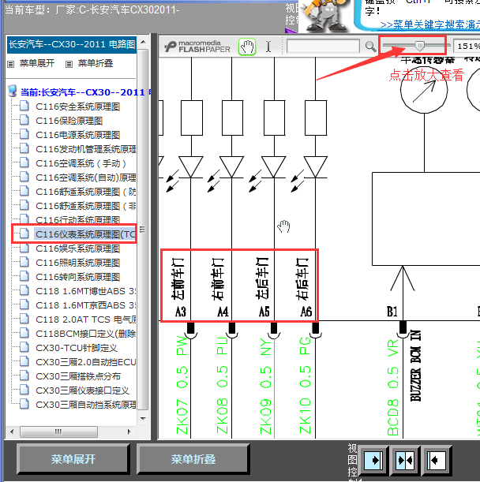Select the text selection cursor tool
Viewport: 480px width, 482px height.
(268, 47)
